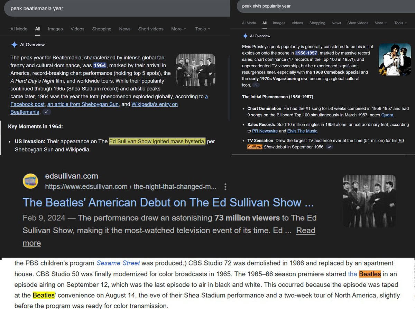
Task: Click the 'US Invasion:' bullet label
Action: (x=30, y=141)
